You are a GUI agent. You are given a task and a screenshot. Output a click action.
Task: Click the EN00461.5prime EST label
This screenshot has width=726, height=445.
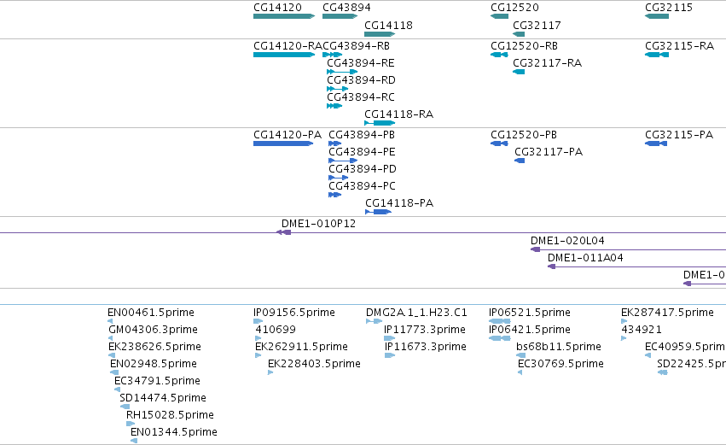[151, 313]
